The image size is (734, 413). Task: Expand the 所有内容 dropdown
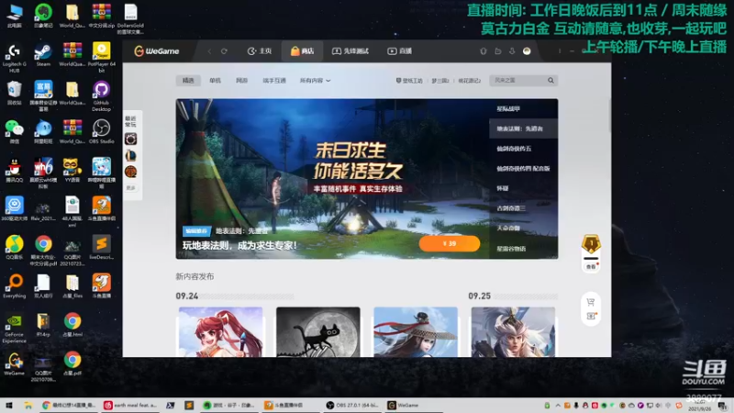315,81
